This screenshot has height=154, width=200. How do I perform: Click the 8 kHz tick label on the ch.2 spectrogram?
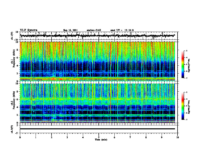coord(18,92)
